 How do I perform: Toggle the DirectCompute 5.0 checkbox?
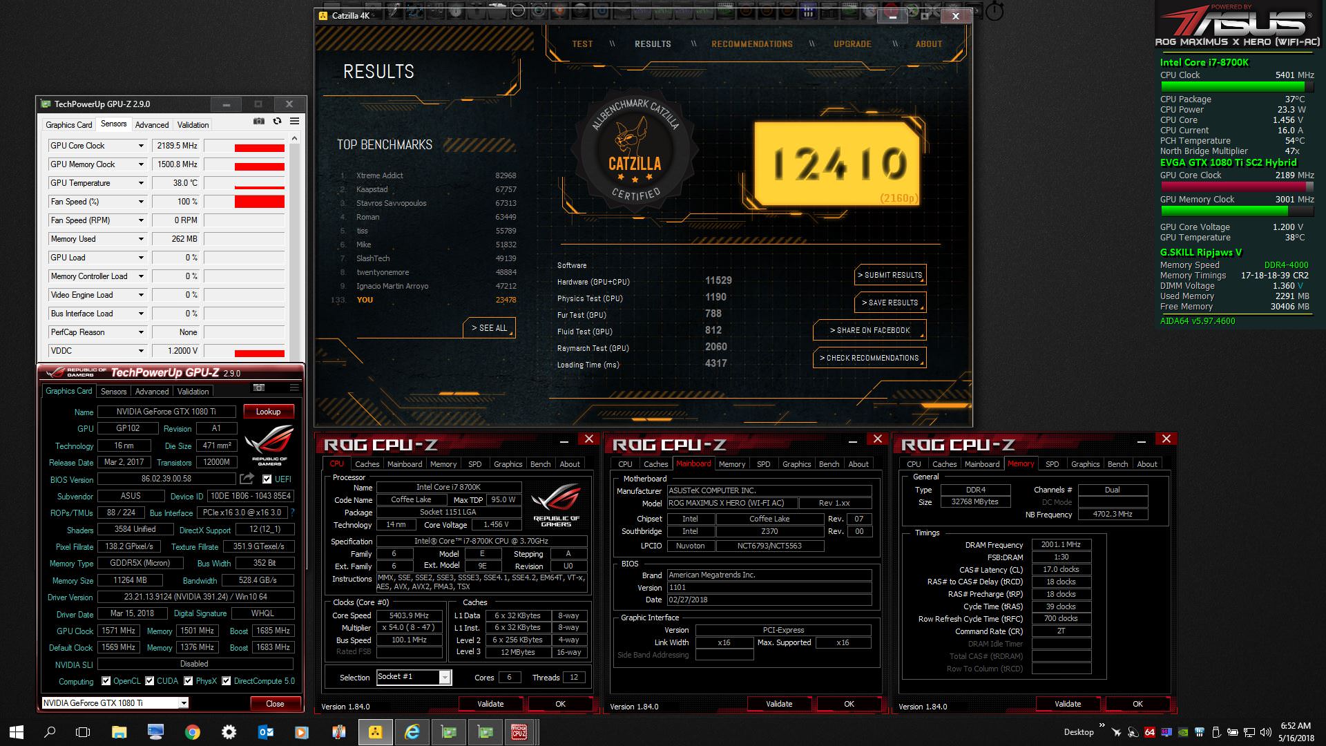tap(226, 681)
